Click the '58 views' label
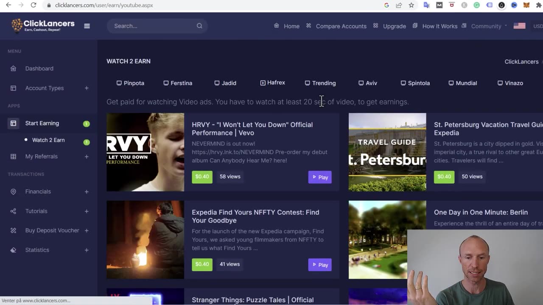 pos(230,177)
